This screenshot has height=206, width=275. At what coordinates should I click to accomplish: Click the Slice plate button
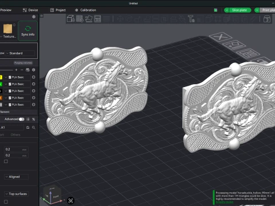click(240, 10)
